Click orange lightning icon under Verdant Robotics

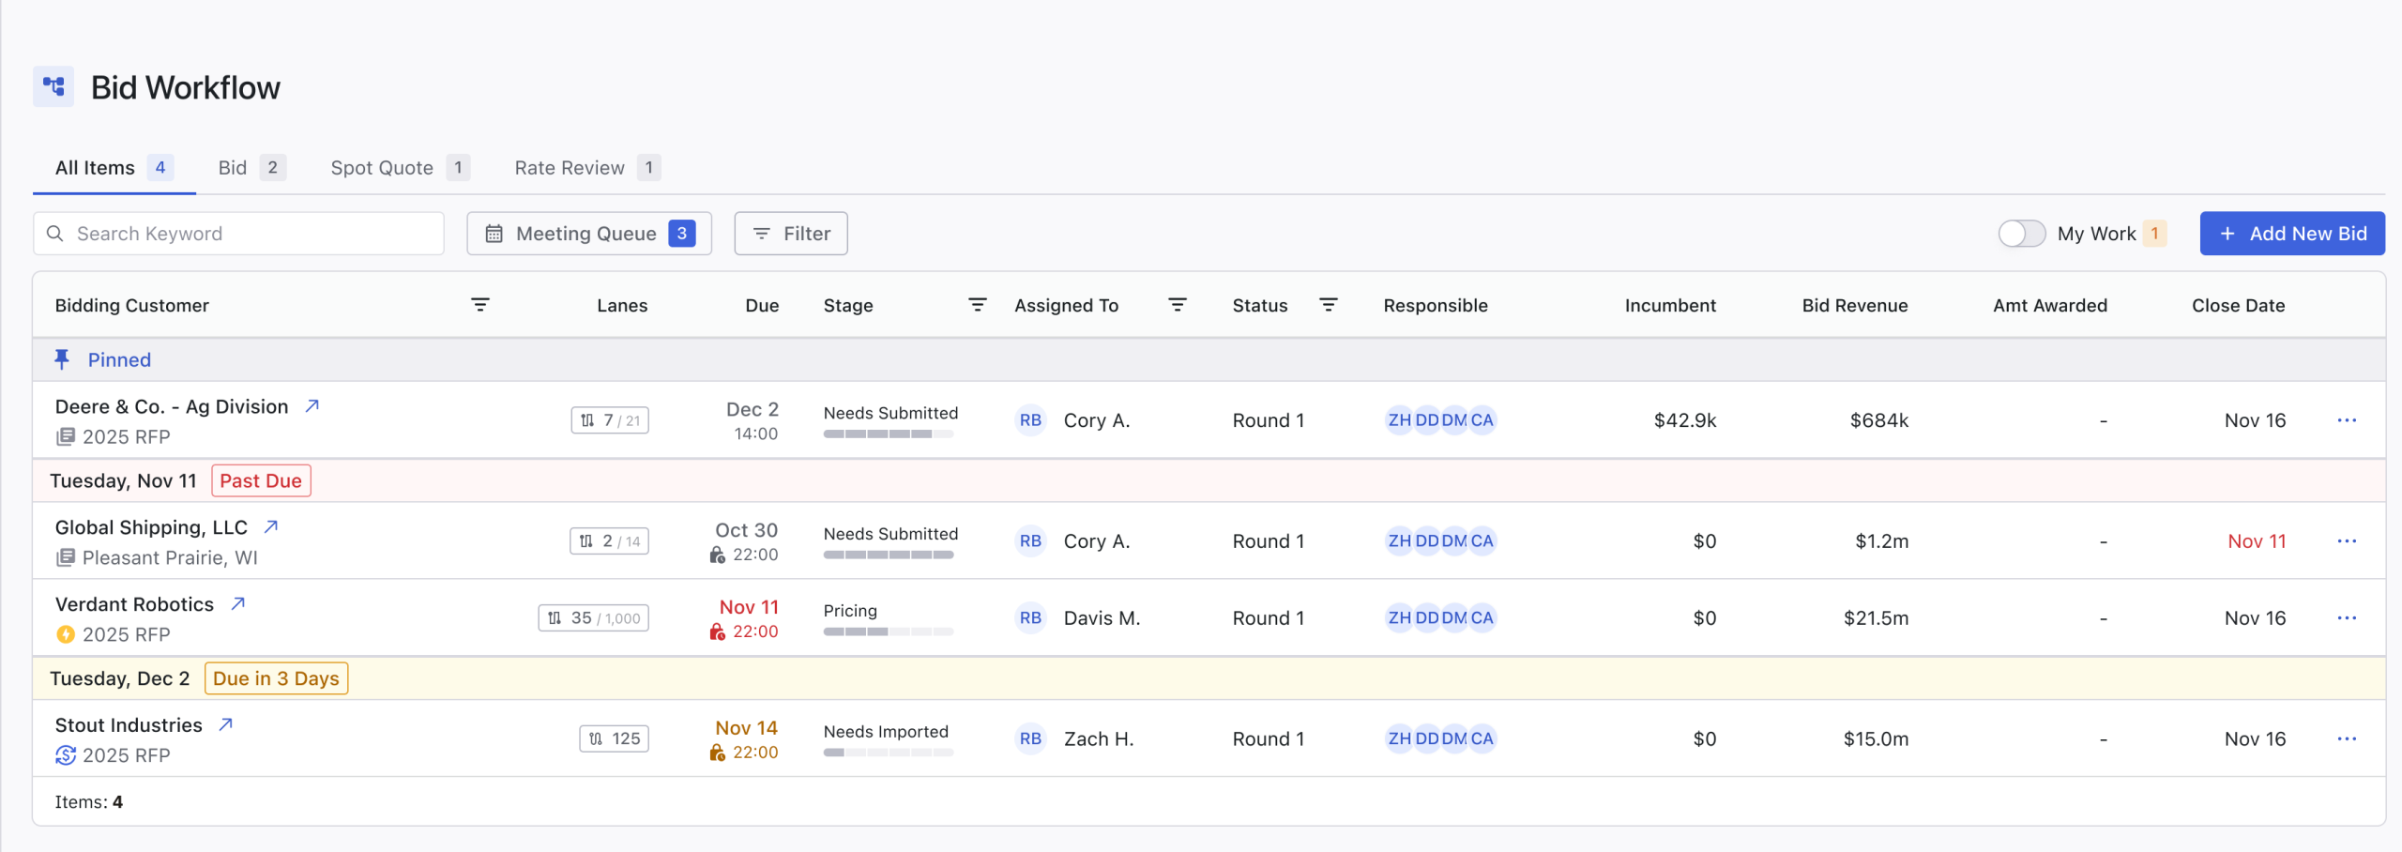(x=65, y=634)
